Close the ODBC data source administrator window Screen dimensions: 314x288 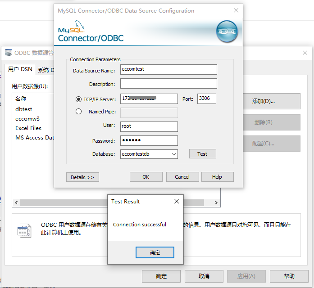[x=305, y=53]
